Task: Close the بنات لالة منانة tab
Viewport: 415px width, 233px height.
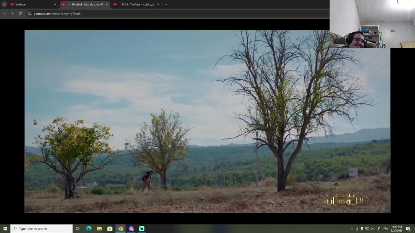Action: coord(107,4)
